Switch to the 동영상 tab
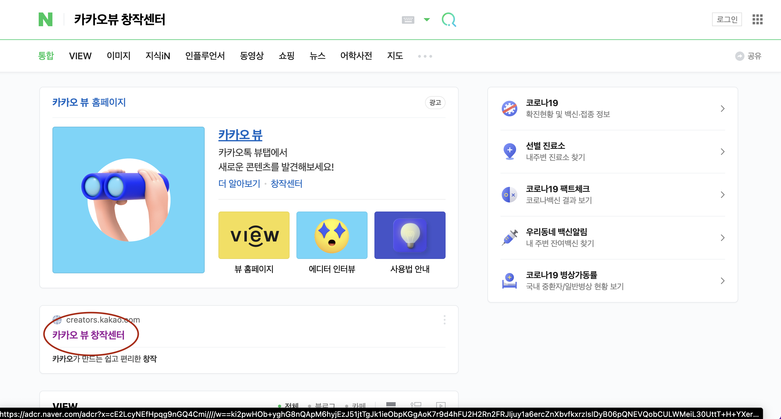This screenshot has width=781, height=419. (252, 56)
